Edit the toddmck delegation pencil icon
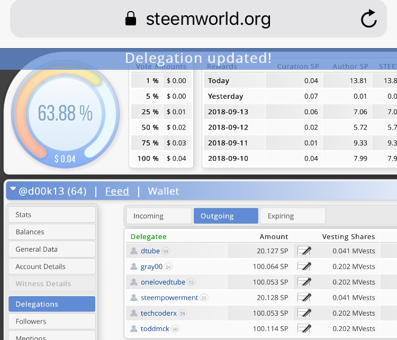 pos(304,328)
